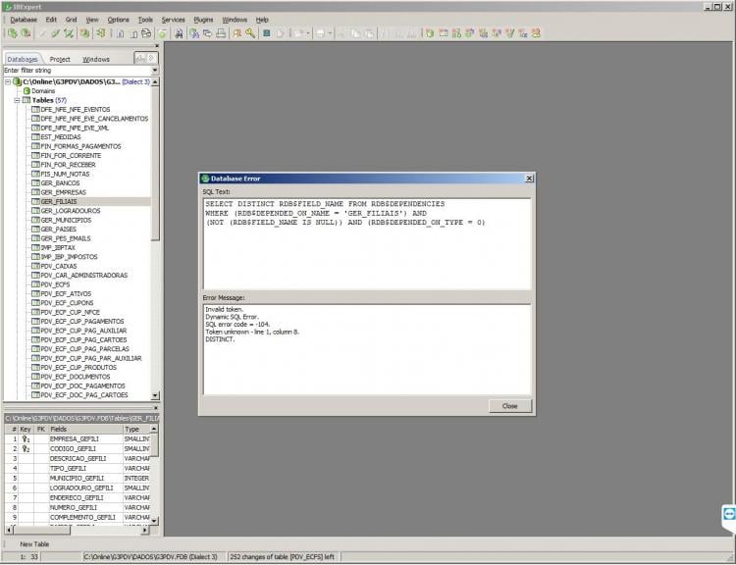This screenshot has width=736, height=565.
Task: Click the database icon beside C:\Online\G3PDV path
Action: 18,81
